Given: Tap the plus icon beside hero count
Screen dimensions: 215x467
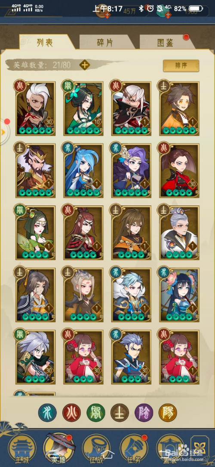Looking at the screenshot, I should pyautogui.click(x=85, y=65).
